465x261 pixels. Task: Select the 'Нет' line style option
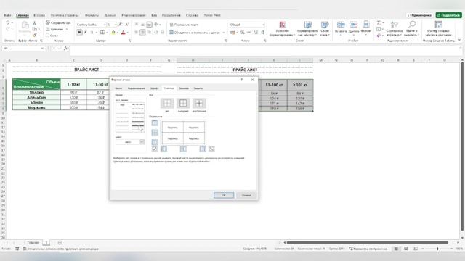123,104
